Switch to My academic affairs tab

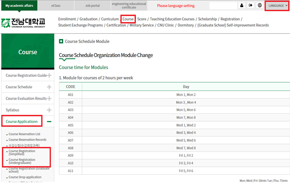pyautogui.click(x=19, y=6)
